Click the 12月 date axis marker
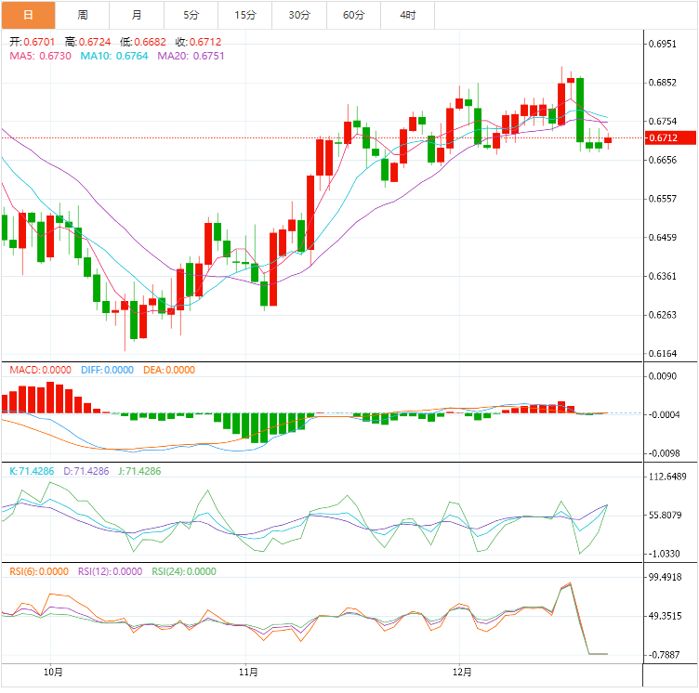Image resolution: width=699 pixels, height=693 pixels. click(x=462, y=672)
